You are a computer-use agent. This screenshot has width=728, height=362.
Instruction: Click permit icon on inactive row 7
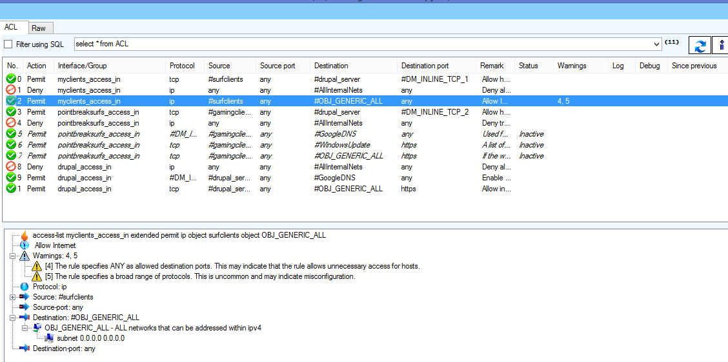pyautogui.click(x=11, y=156)
